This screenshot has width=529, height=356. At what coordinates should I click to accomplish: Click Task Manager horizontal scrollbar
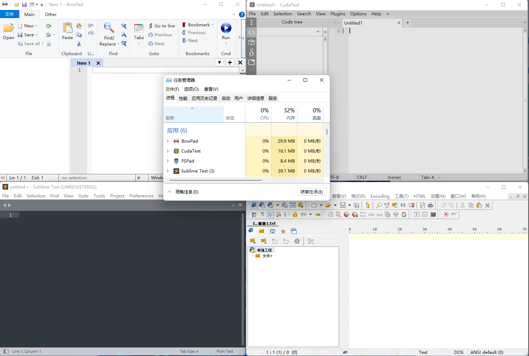point(216,180)
